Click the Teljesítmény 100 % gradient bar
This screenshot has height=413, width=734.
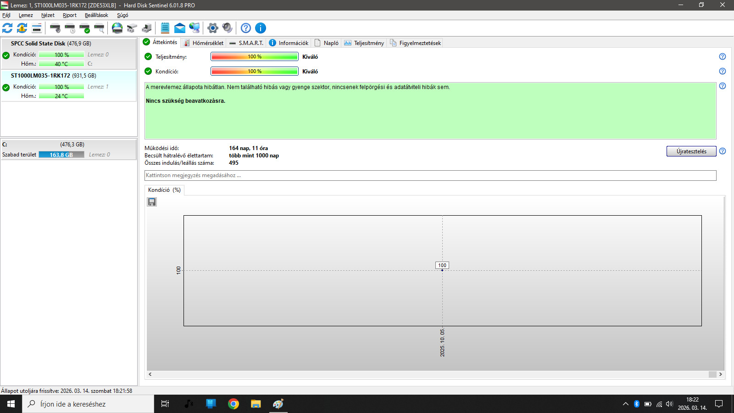point(255,56)
